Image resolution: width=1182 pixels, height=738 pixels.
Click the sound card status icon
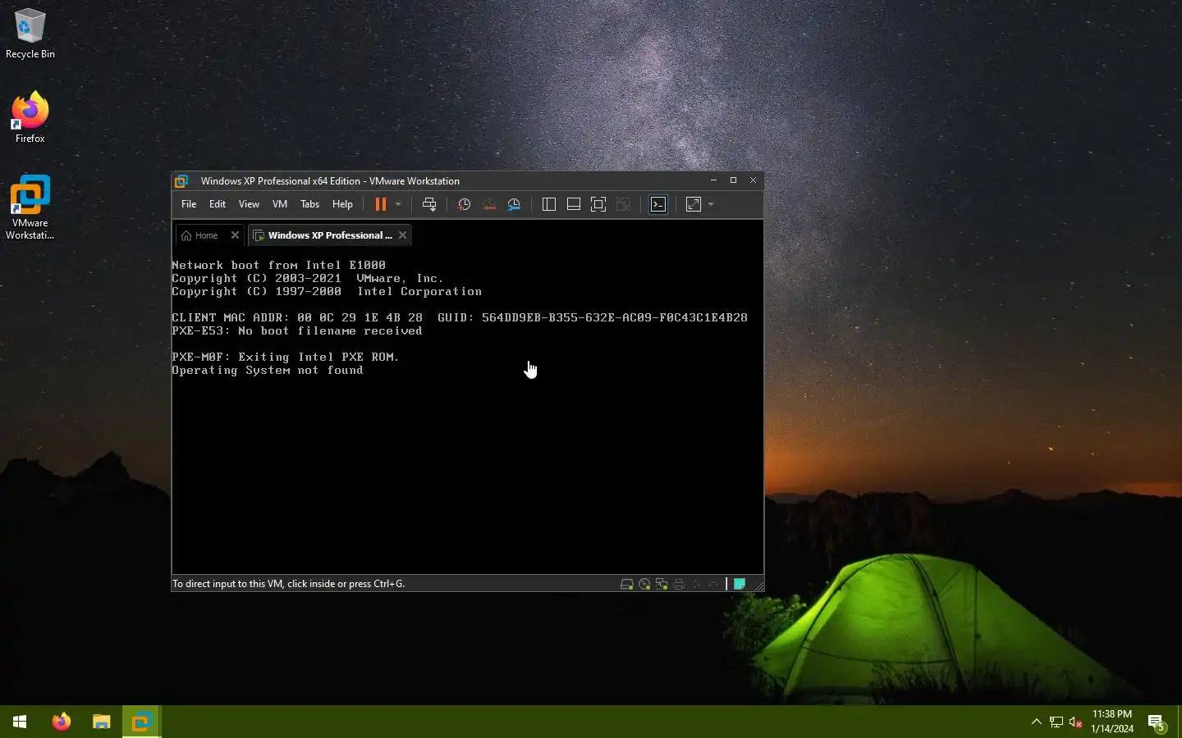696,584
